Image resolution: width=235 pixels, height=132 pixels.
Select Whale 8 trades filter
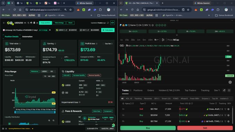pyautogui.click(x=184, y=98)
